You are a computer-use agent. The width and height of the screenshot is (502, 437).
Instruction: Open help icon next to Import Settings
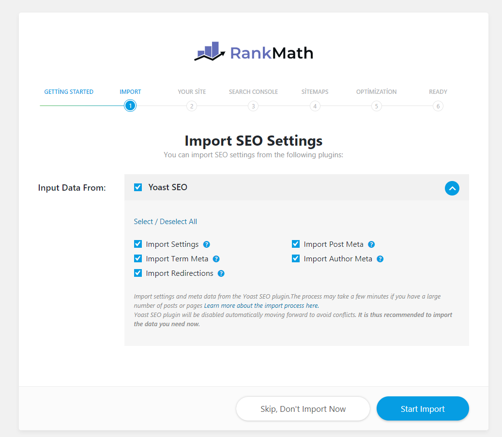pos(207,244)
